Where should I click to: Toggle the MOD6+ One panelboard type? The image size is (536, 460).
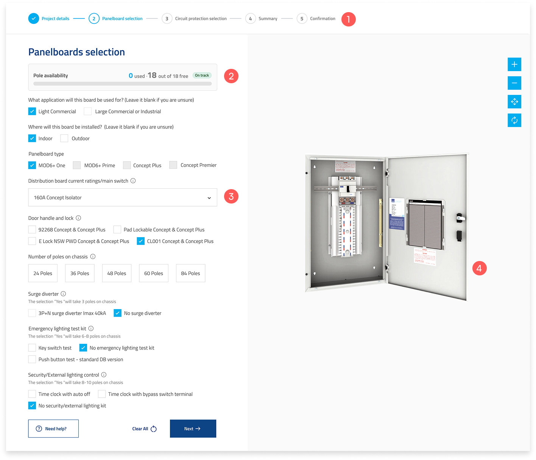point(32,165)
